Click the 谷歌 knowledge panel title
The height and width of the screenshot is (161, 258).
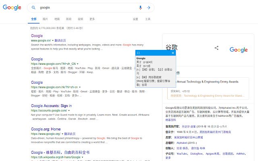(x=171, y=47)
